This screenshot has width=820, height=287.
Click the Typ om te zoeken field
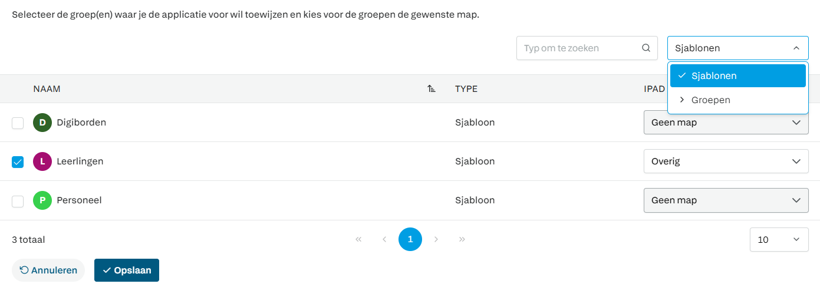(x=587, y=48)
